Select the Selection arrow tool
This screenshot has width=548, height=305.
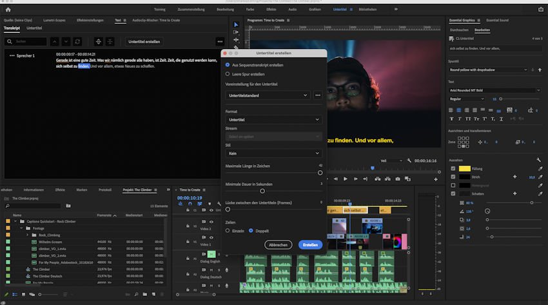click(x=235, y=25)
